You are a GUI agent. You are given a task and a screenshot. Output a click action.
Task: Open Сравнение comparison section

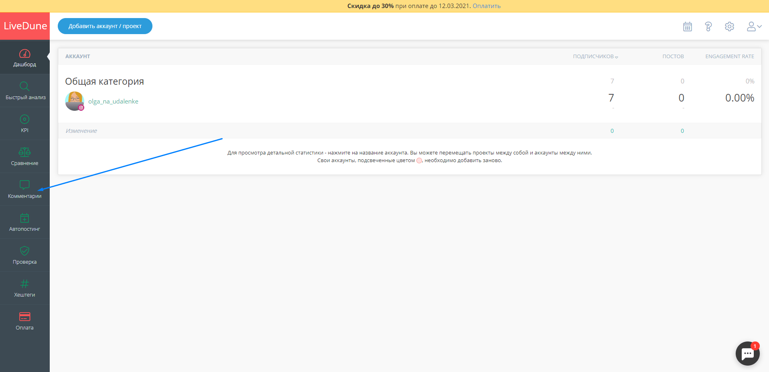(x=25, y=157)
